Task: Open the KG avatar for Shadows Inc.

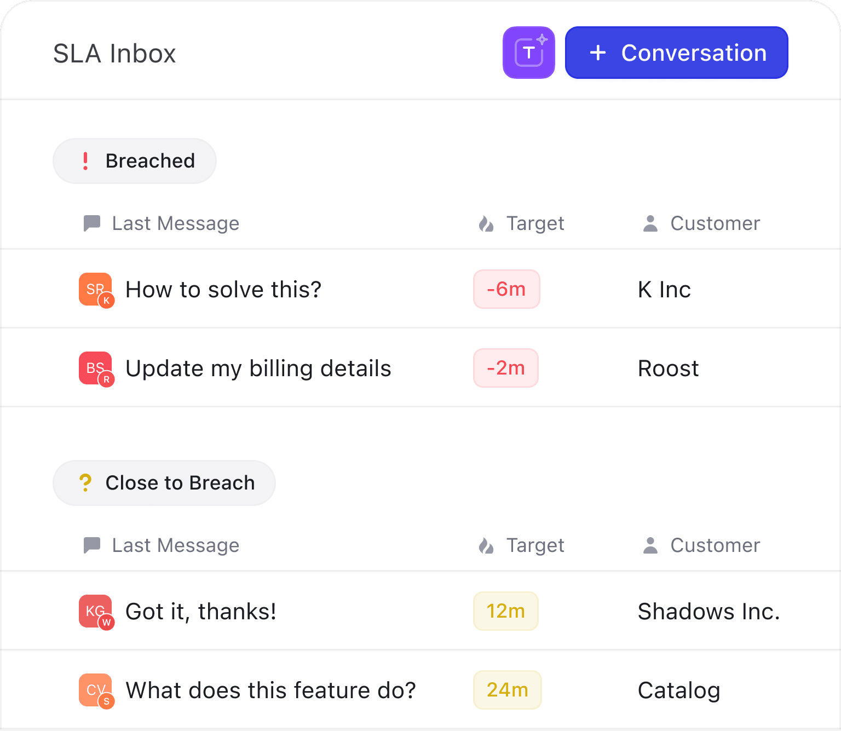Action: pos(96,612)
